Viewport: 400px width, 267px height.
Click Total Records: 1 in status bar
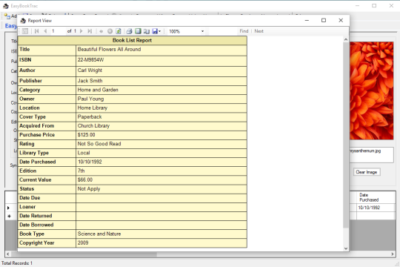coord(17,263)
